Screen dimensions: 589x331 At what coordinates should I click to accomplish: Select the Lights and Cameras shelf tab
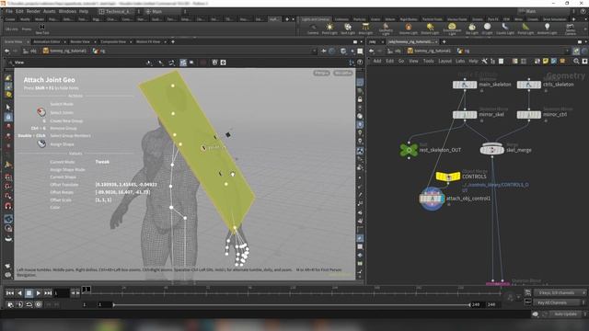[315, 19]
